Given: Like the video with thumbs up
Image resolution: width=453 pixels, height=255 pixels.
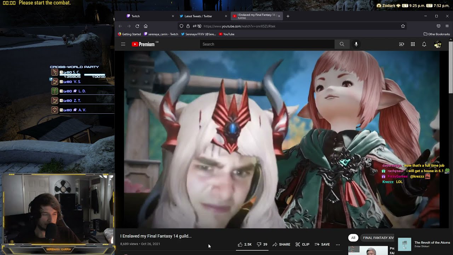Looking at the screenshot, I should 245,244.
